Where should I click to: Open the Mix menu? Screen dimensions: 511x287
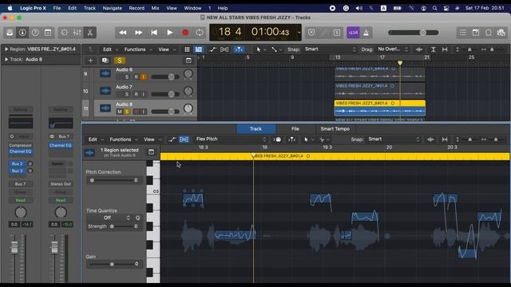pyautogui.click(x=155, y=8)
